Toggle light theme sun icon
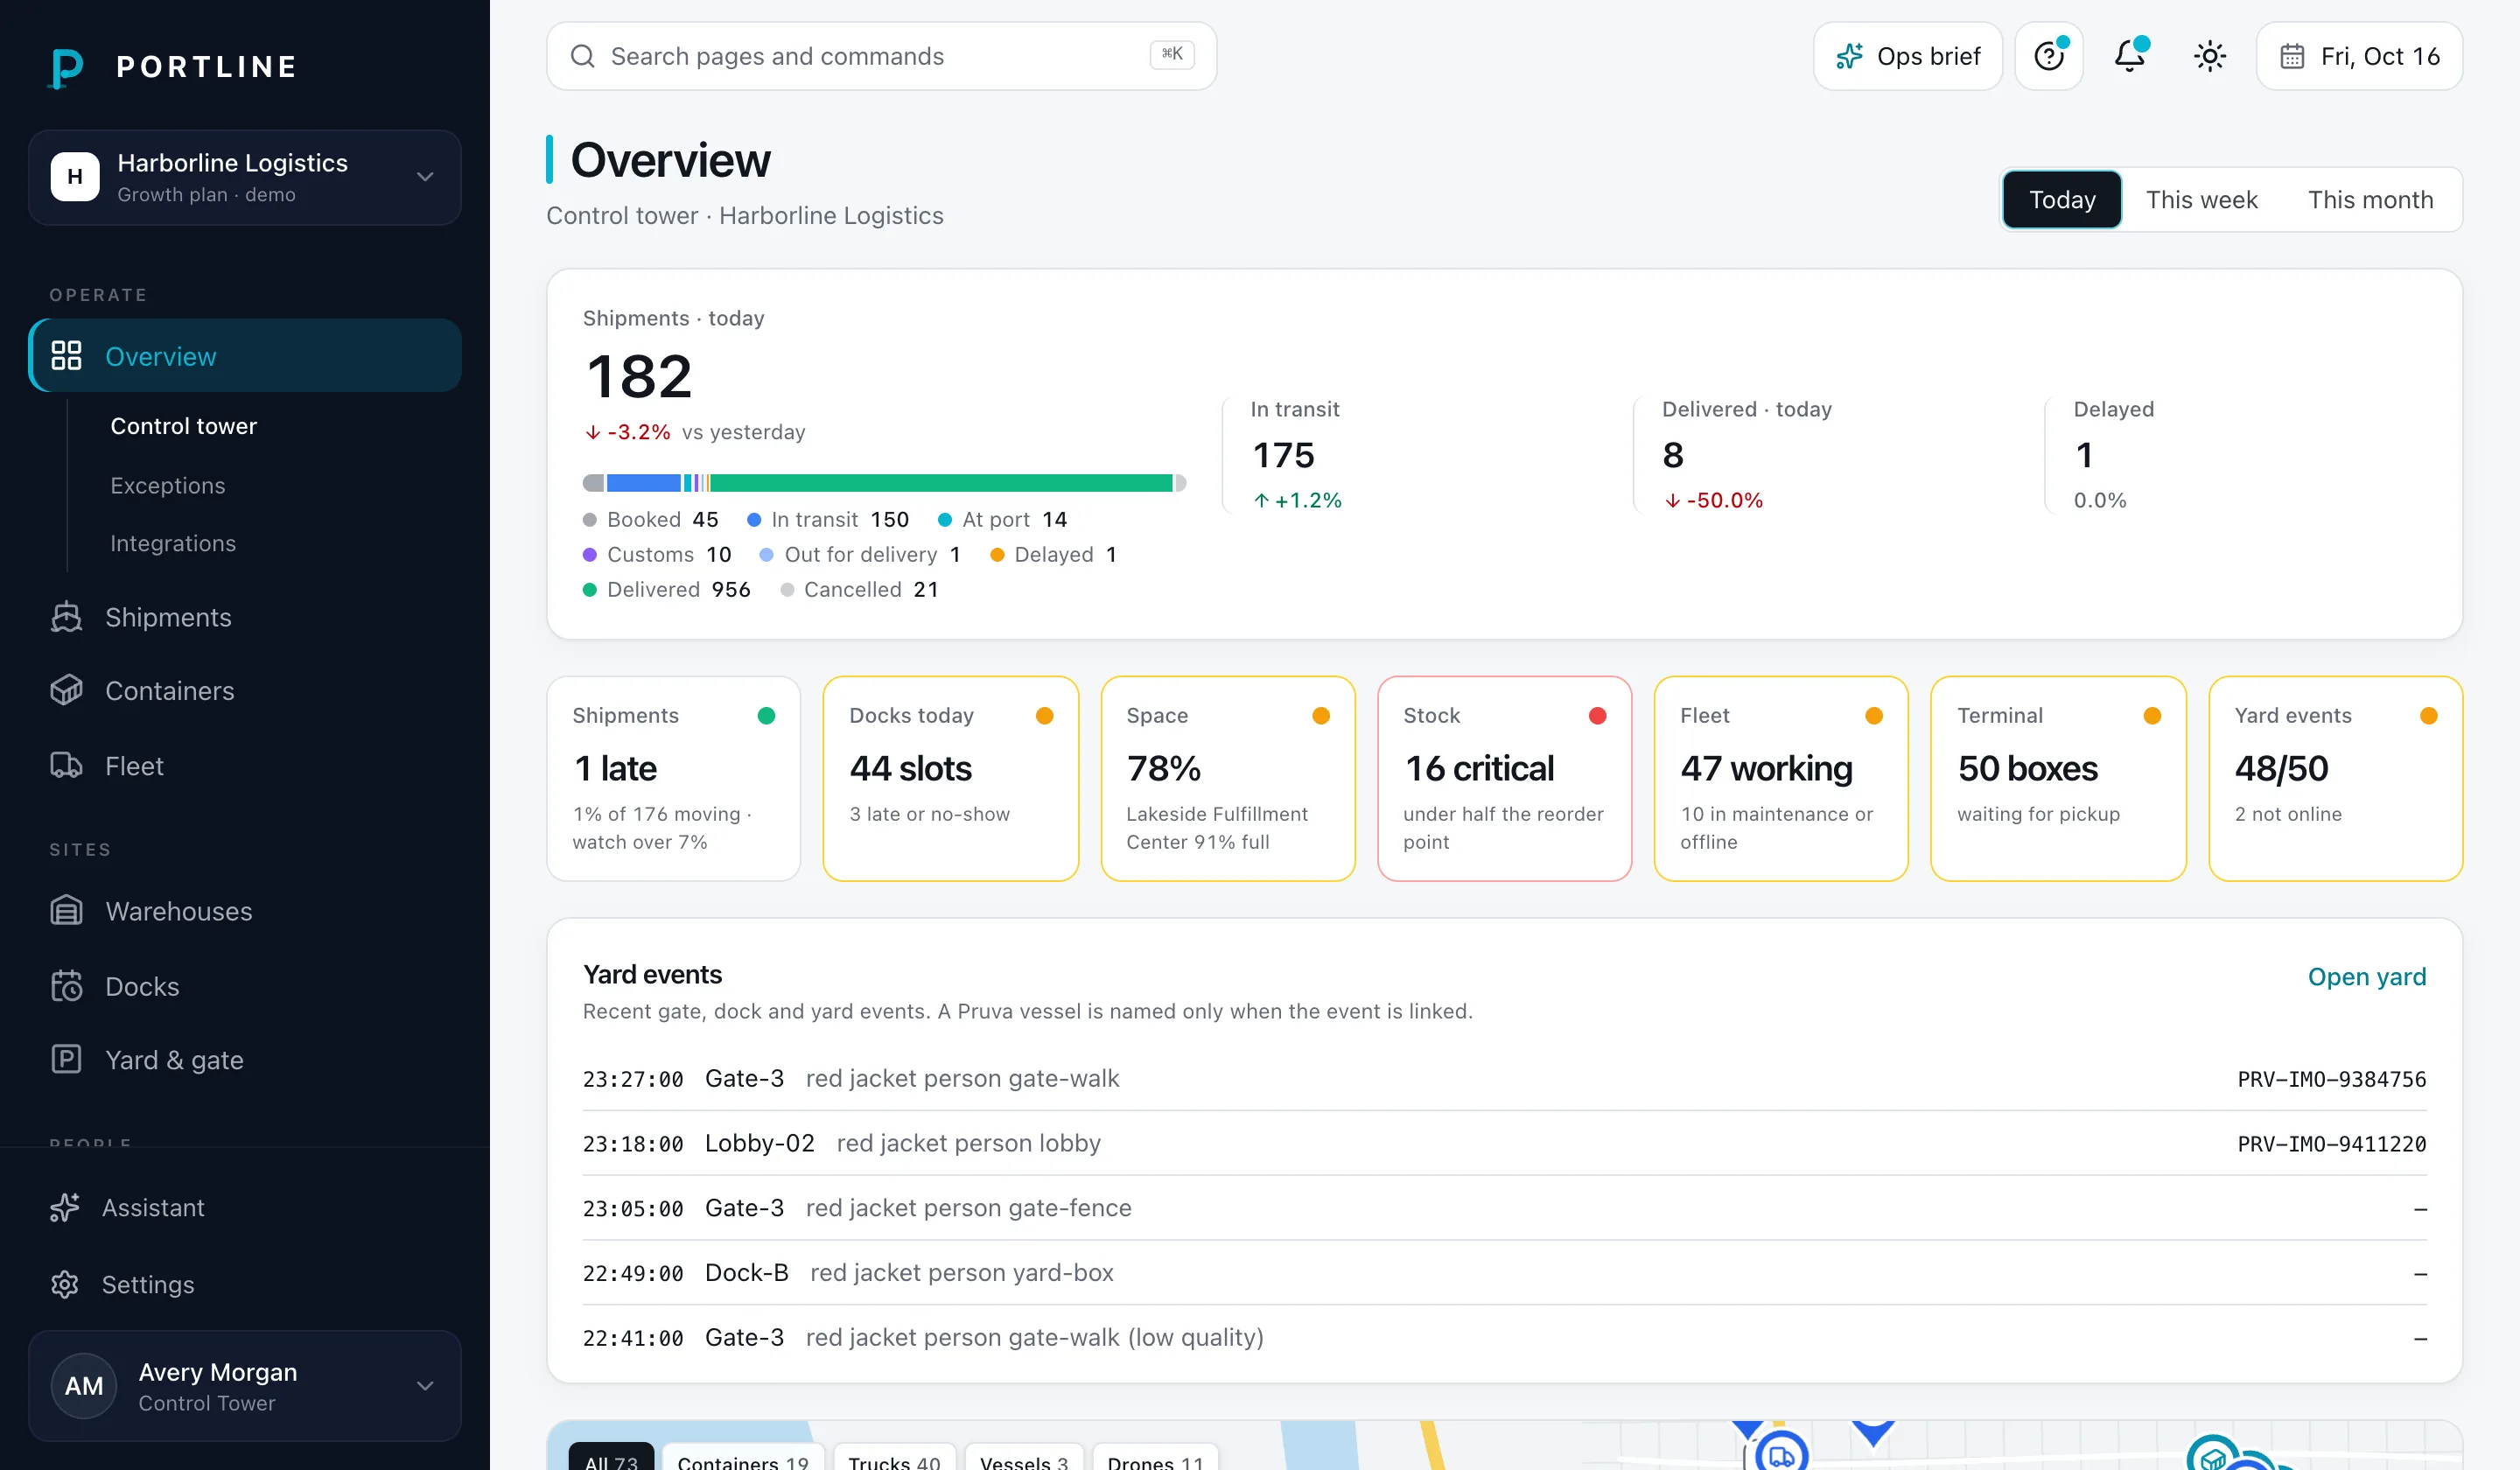This screenshot has height=1470, width=2520. click(2209, 56)
